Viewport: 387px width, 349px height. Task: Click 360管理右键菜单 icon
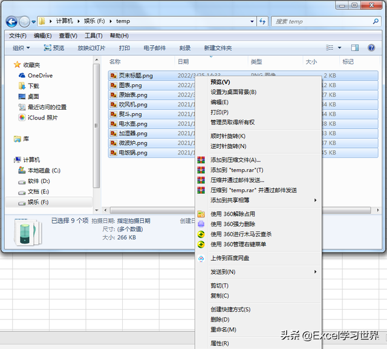tap(201, 244)
